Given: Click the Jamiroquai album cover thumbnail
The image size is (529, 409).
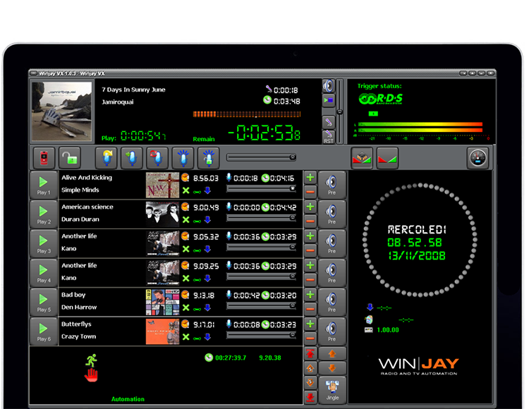Looking at the screenshot, I should click(x=61, y=111).
